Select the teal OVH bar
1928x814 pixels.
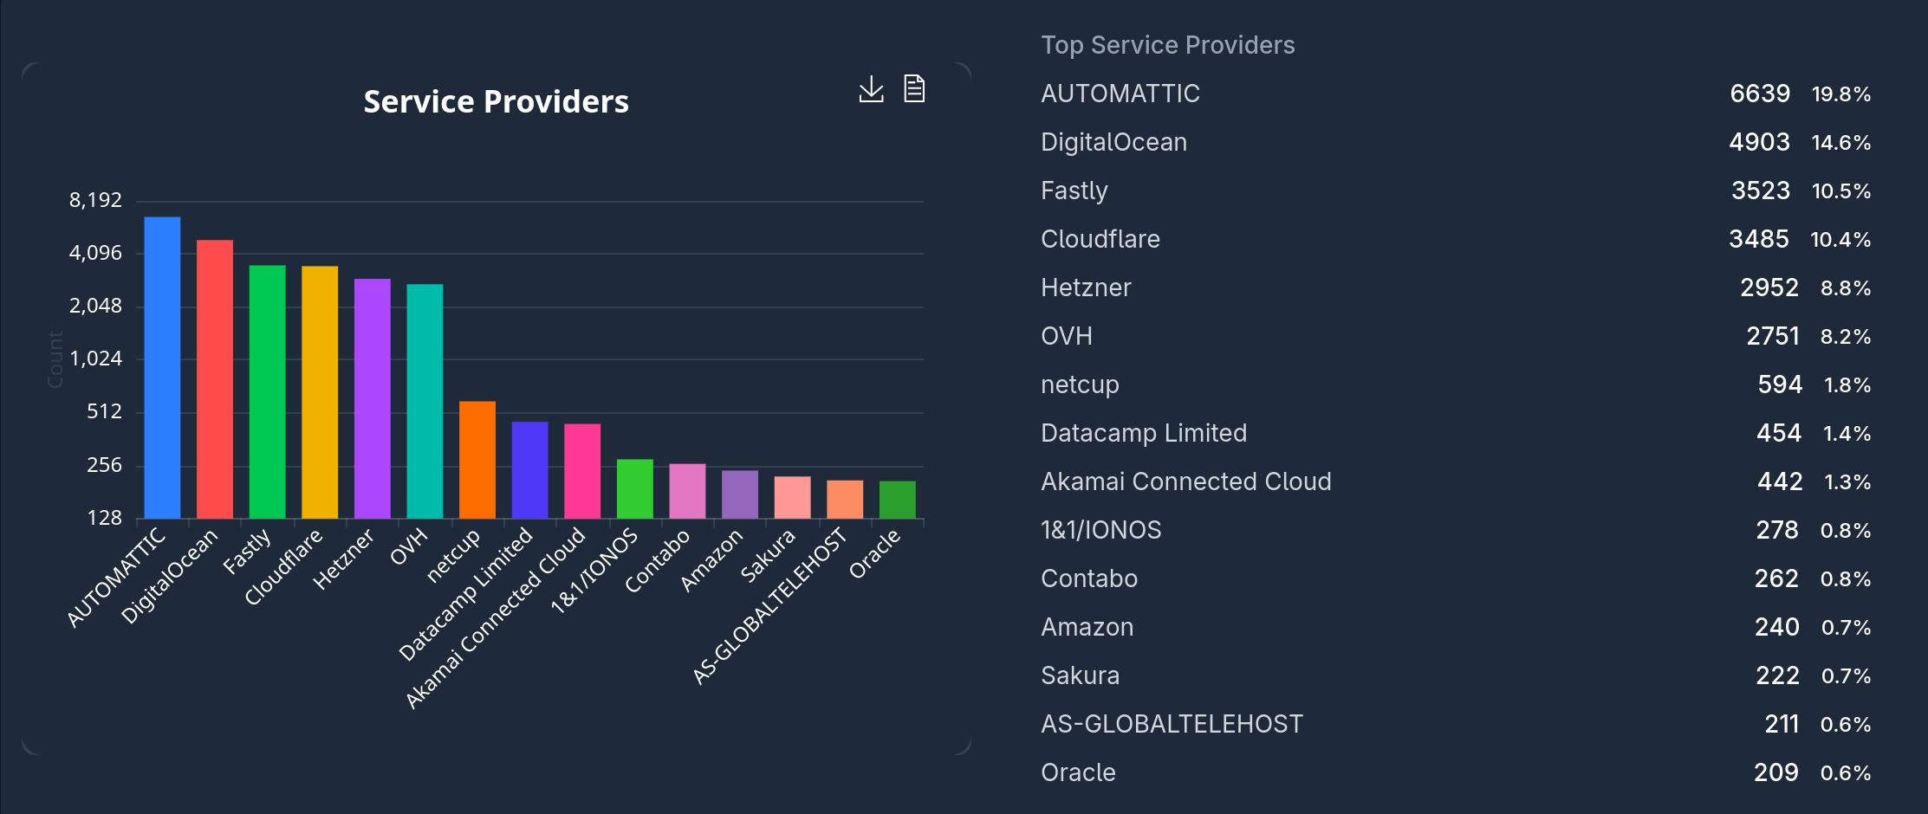tap(425, 401)
